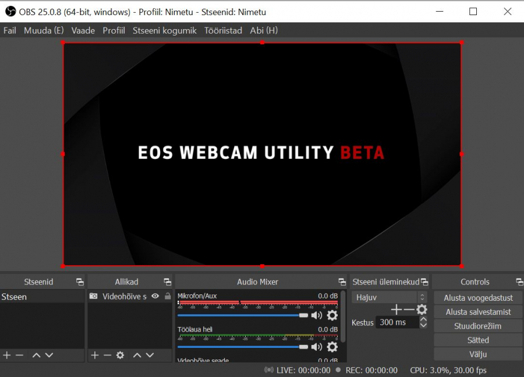Open Sätted settings
Image resolution: width=524 pixels, height=377 pixels.
[478, 340]
